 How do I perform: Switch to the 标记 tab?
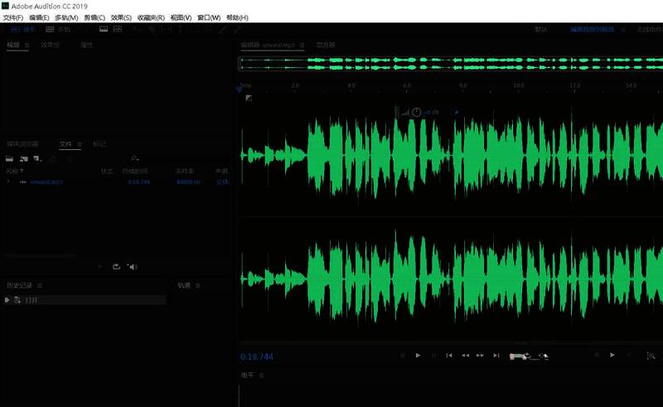99,143
